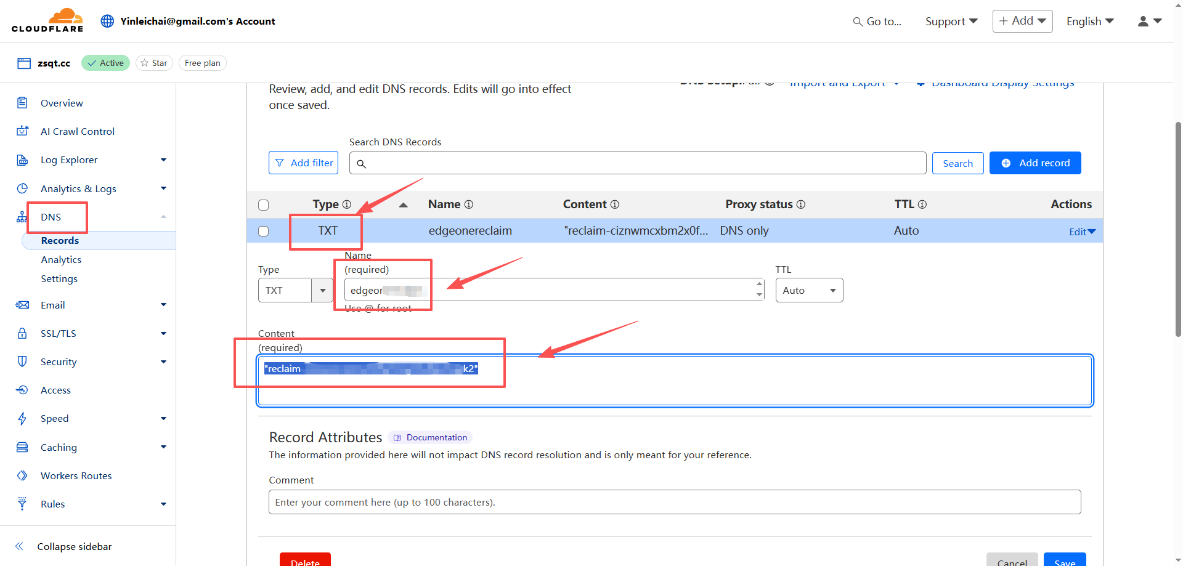Open the Support dropdown menu
The width and height of the screenshot is (1183, 566).
[951, 22]
